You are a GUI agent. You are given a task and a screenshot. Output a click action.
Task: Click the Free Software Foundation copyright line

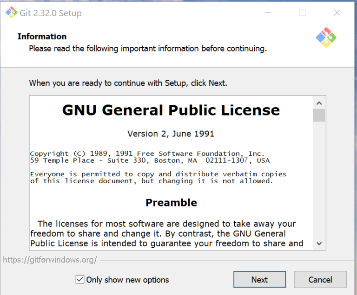[x=147, y=154]
